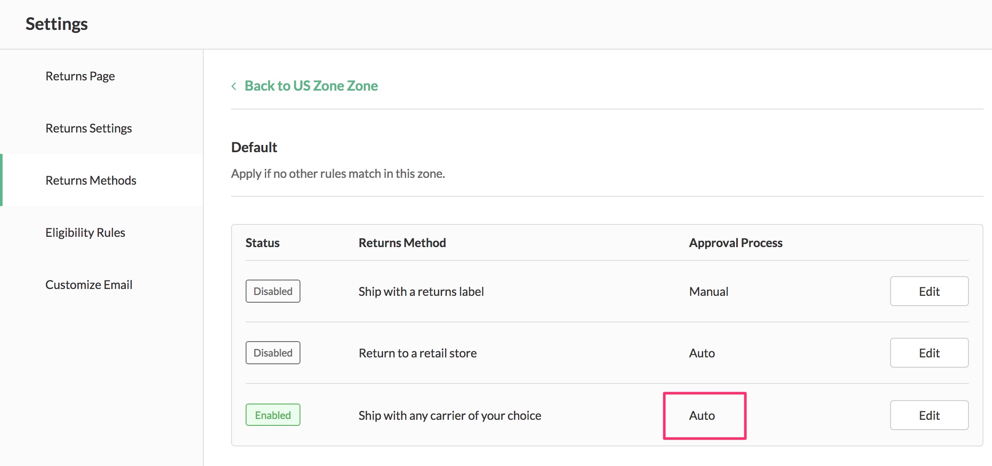Image resolution: width=992 pixels, height=466 pixels.
Task: Click Back to US Zone Zone link
Action: [x=311, y=86]
